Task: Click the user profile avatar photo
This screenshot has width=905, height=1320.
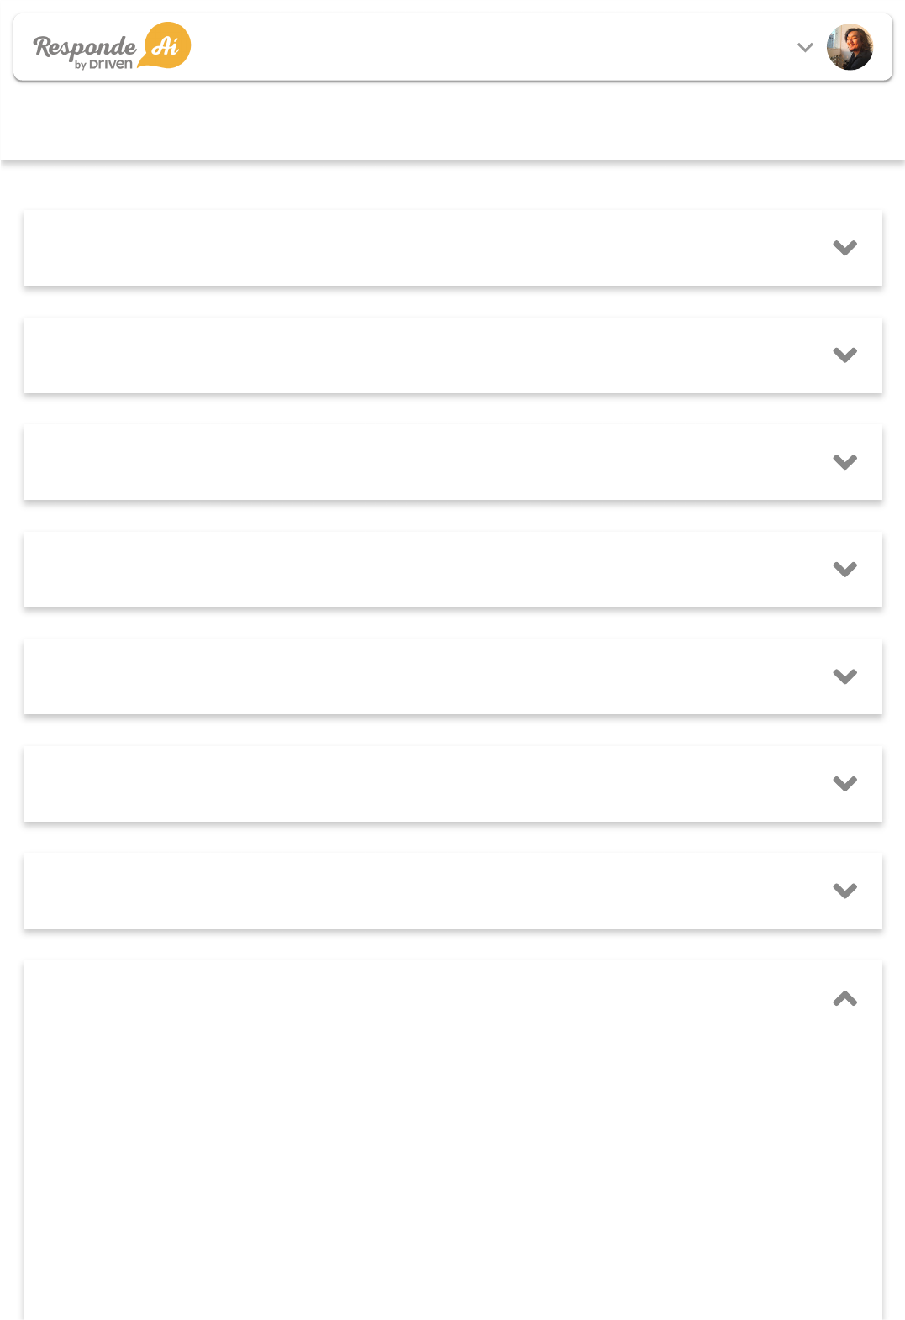Action: (x=850, y=47)
